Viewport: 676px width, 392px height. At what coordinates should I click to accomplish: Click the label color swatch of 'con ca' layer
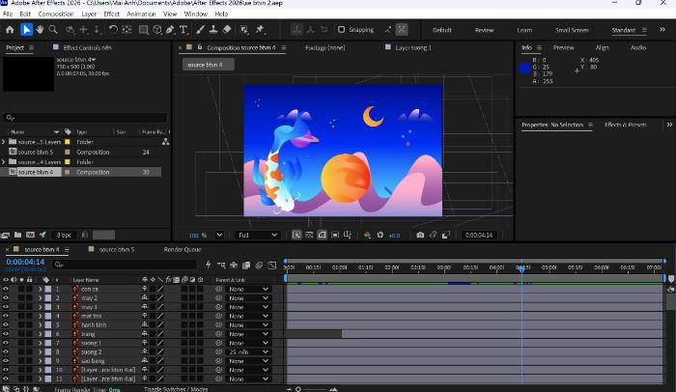[48, 289]
